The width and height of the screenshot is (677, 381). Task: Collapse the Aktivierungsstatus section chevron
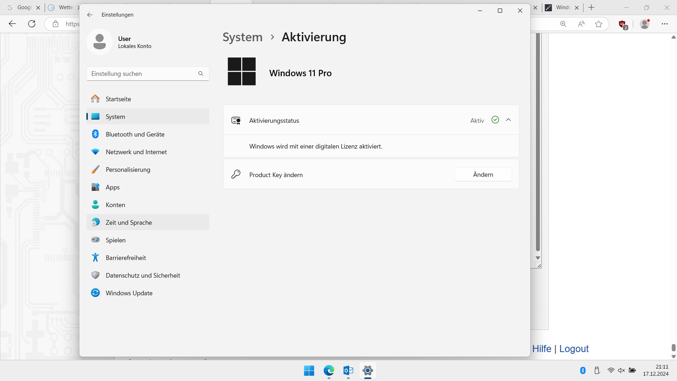508,120
